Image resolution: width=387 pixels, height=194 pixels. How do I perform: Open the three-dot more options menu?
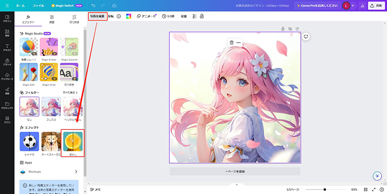pos(238,42)
